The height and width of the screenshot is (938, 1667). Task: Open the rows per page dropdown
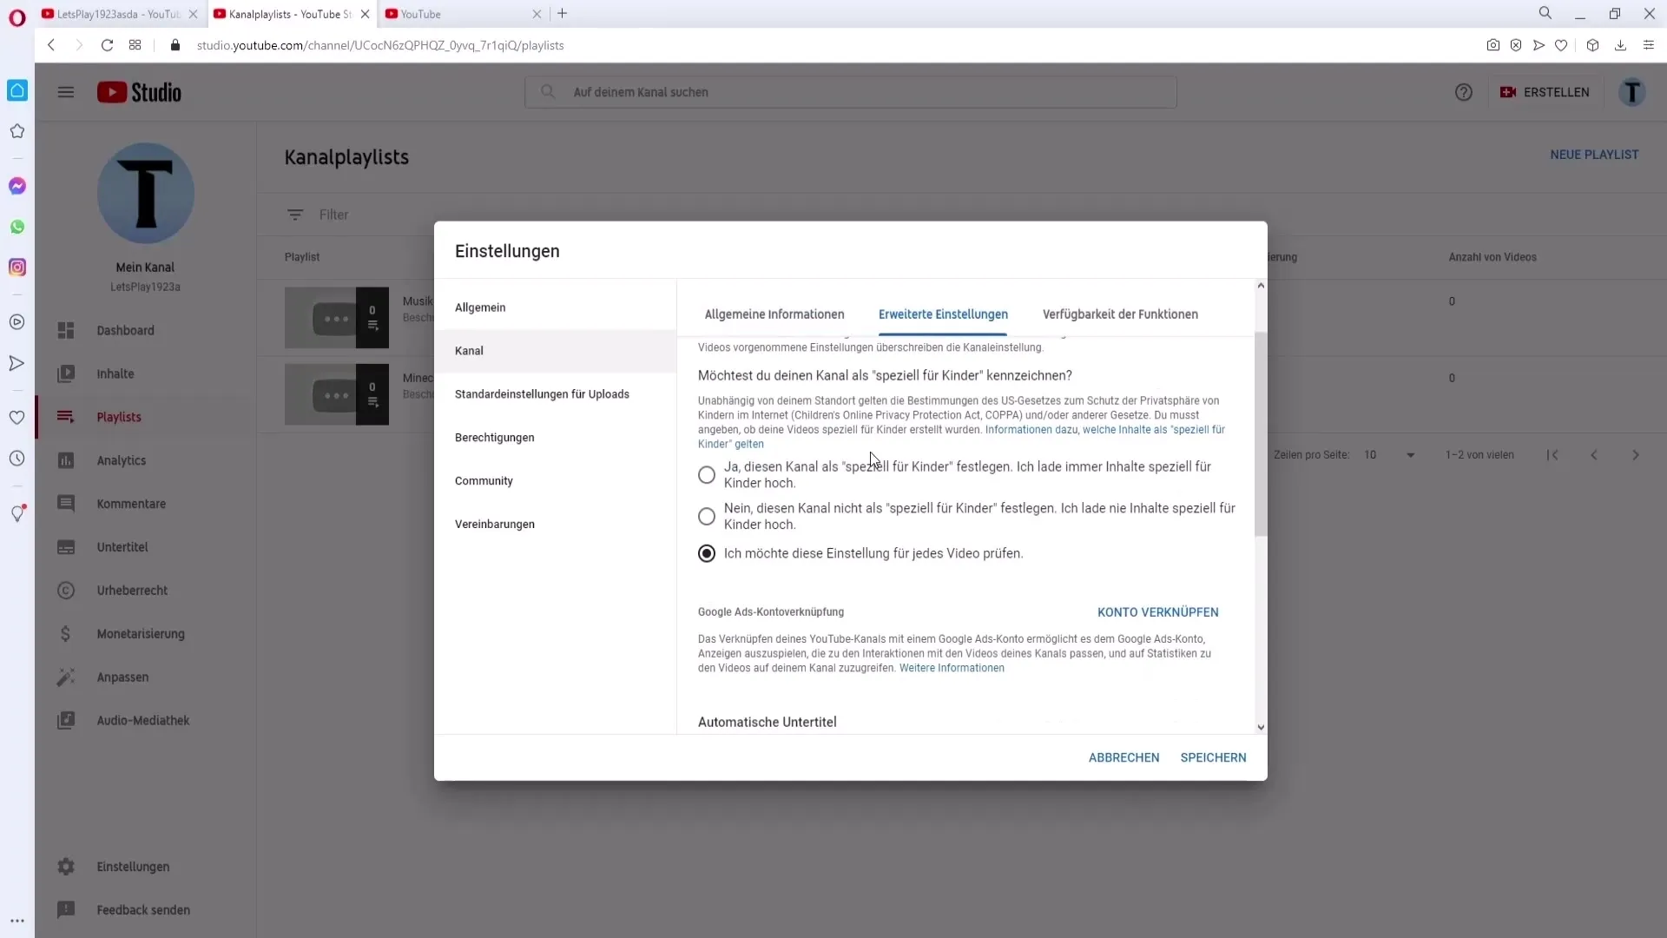tap(1389, 455)
